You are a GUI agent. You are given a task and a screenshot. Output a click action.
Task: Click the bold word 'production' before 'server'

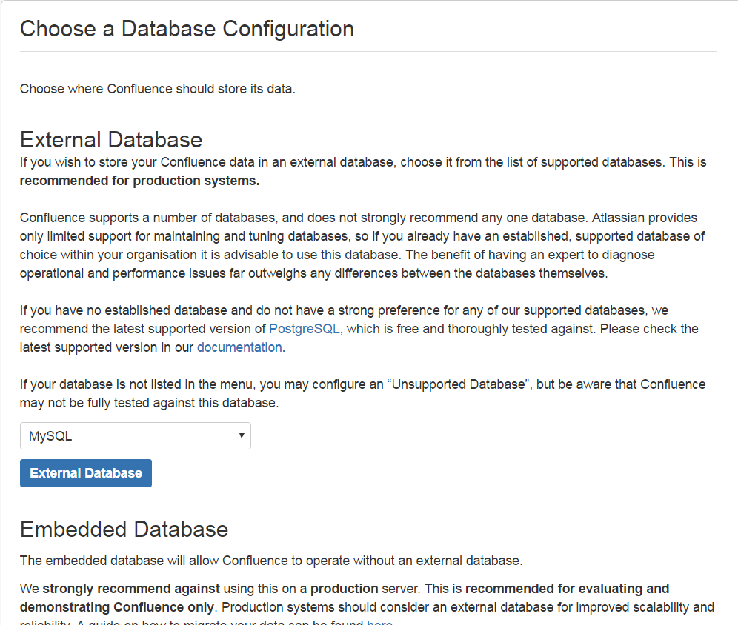[342, 589]
